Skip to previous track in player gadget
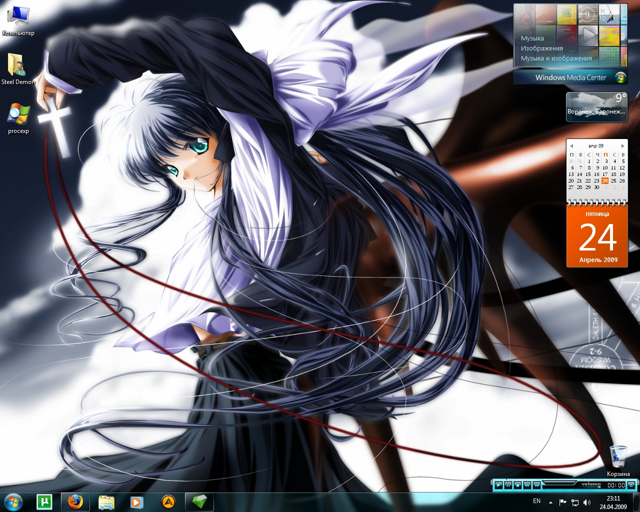 coord(527,485)
